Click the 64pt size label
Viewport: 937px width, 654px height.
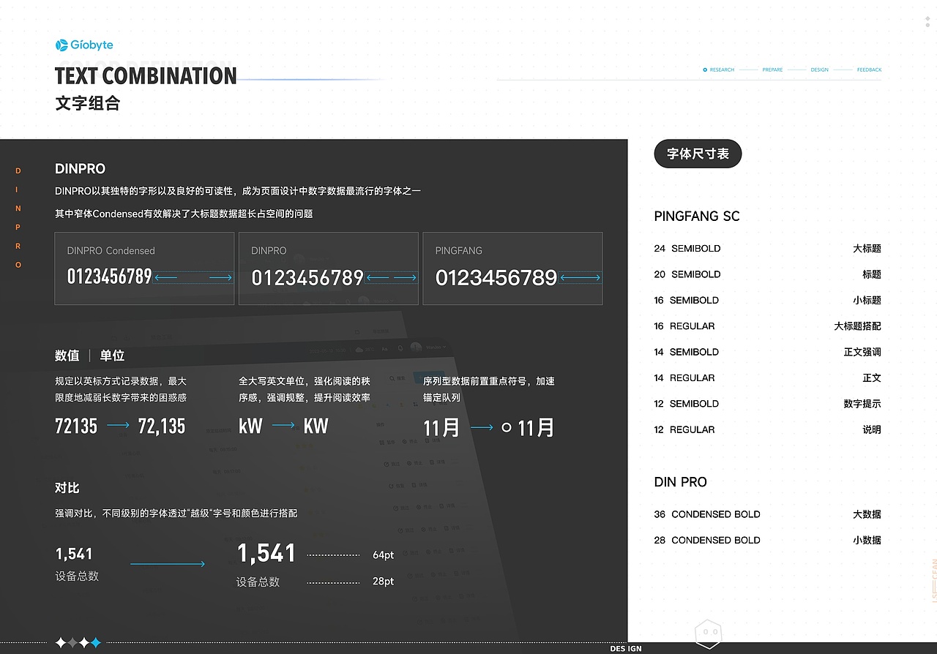coord(384,555)
